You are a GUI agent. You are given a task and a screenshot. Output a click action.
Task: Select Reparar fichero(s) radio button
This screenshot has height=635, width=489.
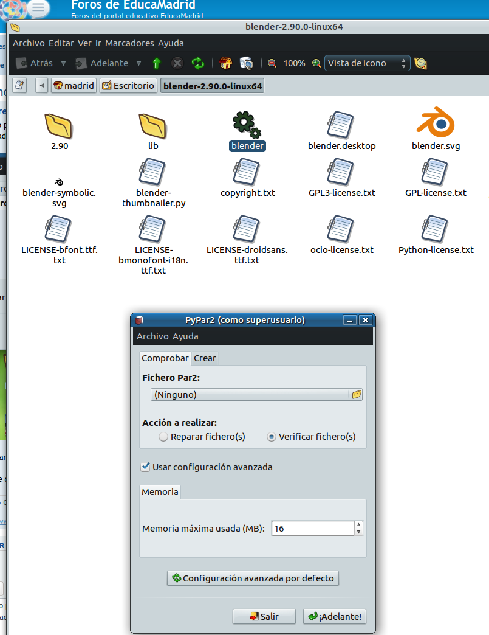[x=163, y=437]
